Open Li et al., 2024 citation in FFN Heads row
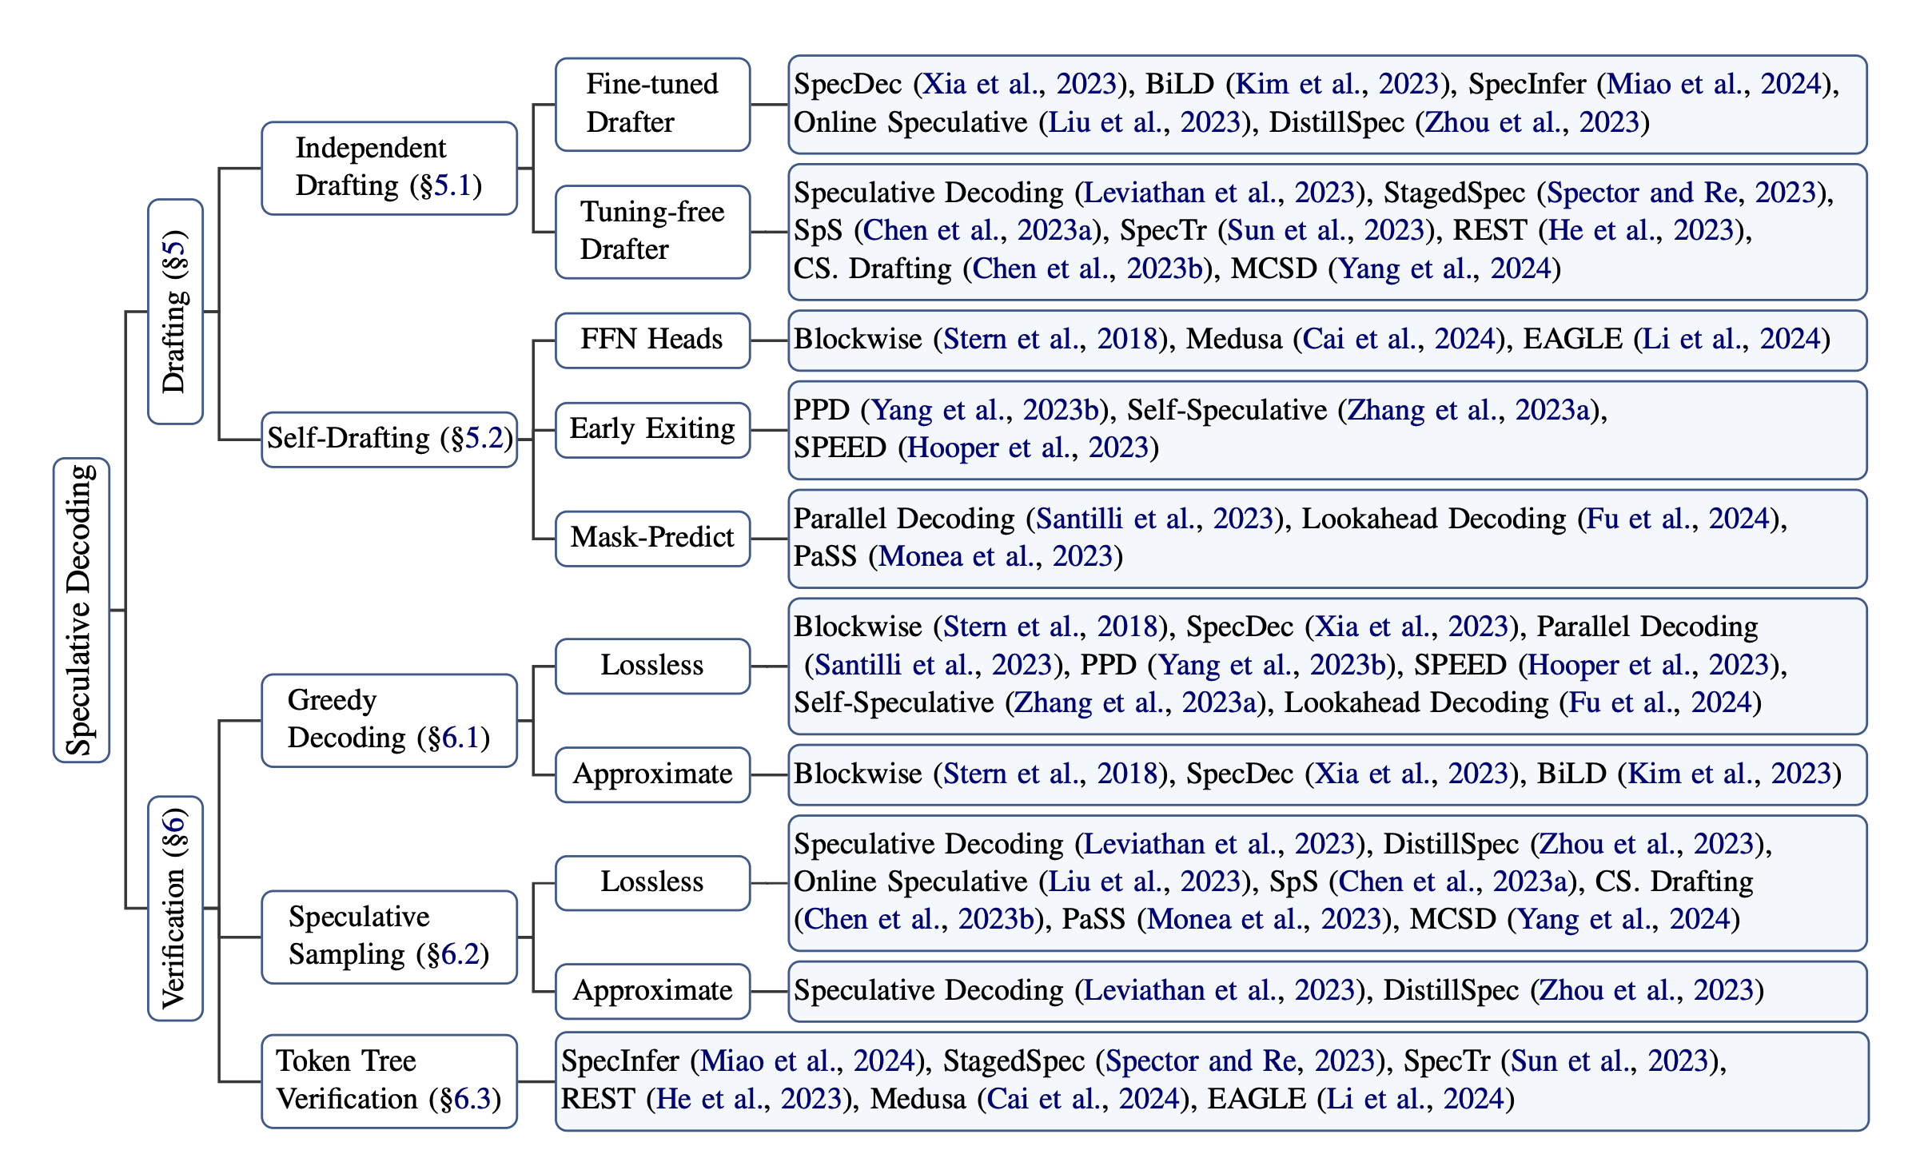This screenshot has height=1162, width=1920. [1731, 340]
